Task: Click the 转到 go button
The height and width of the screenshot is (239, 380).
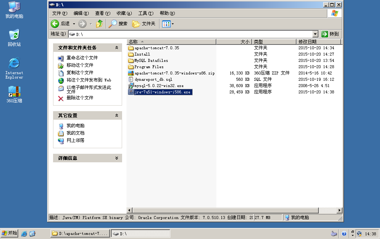Action: tap(330, 34)
